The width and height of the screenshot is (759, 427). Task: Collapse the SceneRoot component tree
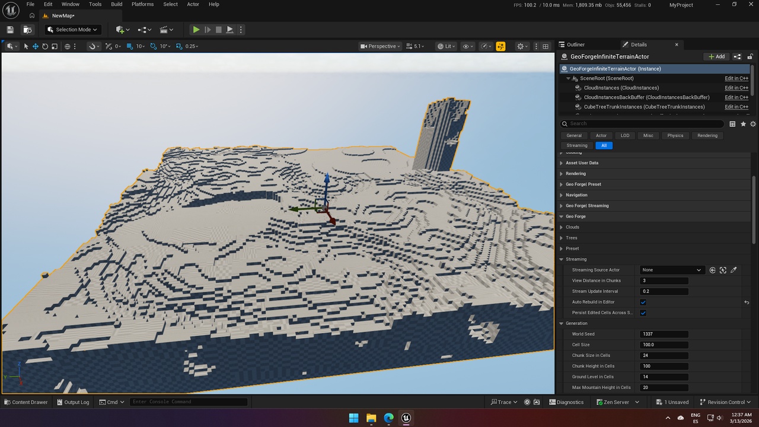click(x=568, y=78)
